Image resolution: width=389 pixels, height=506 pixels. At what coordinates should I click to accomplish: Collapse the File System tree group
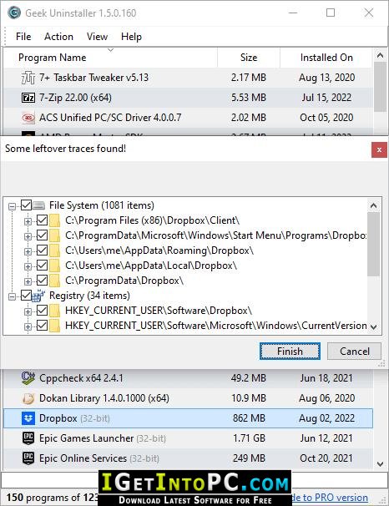pos(12,206)
